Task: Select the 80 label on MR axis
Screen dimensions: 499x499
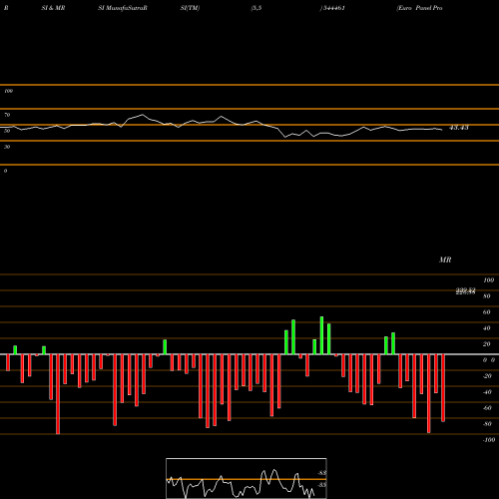Action: pos(487,296)
